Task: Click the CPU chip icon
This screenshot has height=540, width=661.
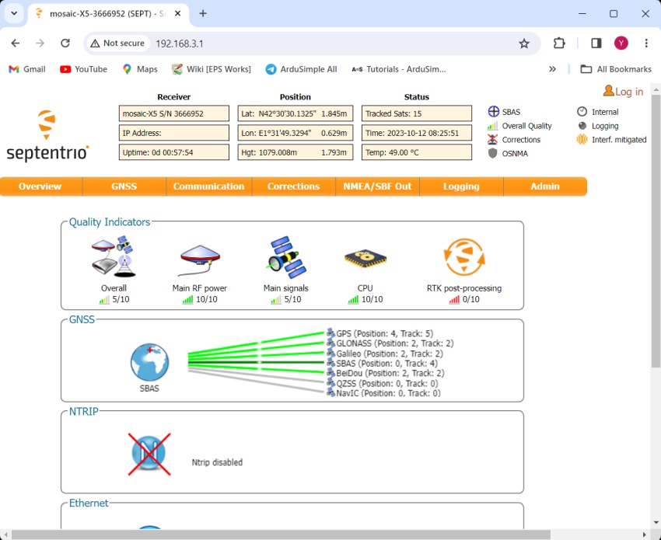Action: (365, 258)
